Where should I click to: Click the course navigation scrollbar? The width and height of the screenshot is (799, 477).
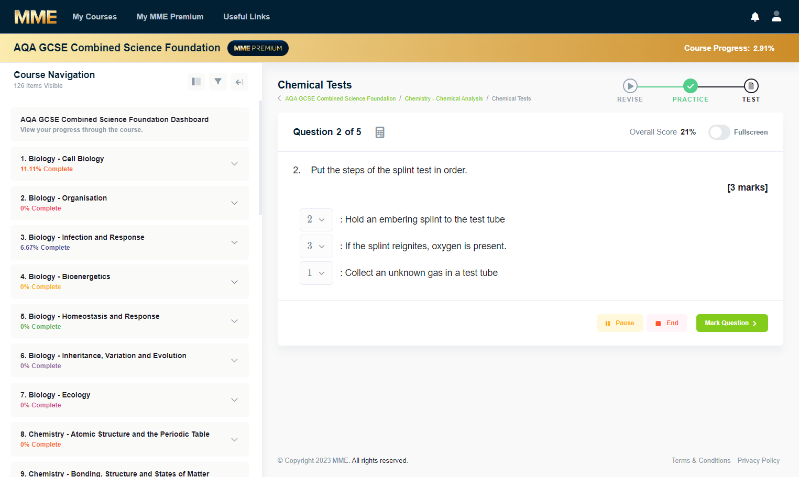click(x=260, y=158)
